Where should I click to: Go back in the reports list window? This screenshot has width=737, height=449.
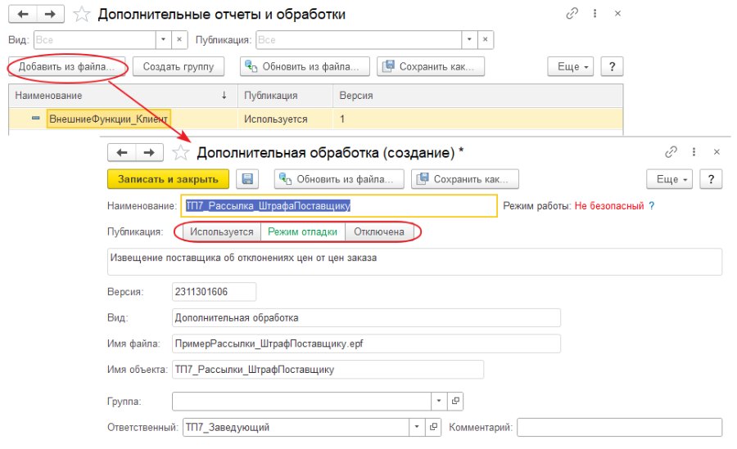pyautogui.click(x=23, y=14)
